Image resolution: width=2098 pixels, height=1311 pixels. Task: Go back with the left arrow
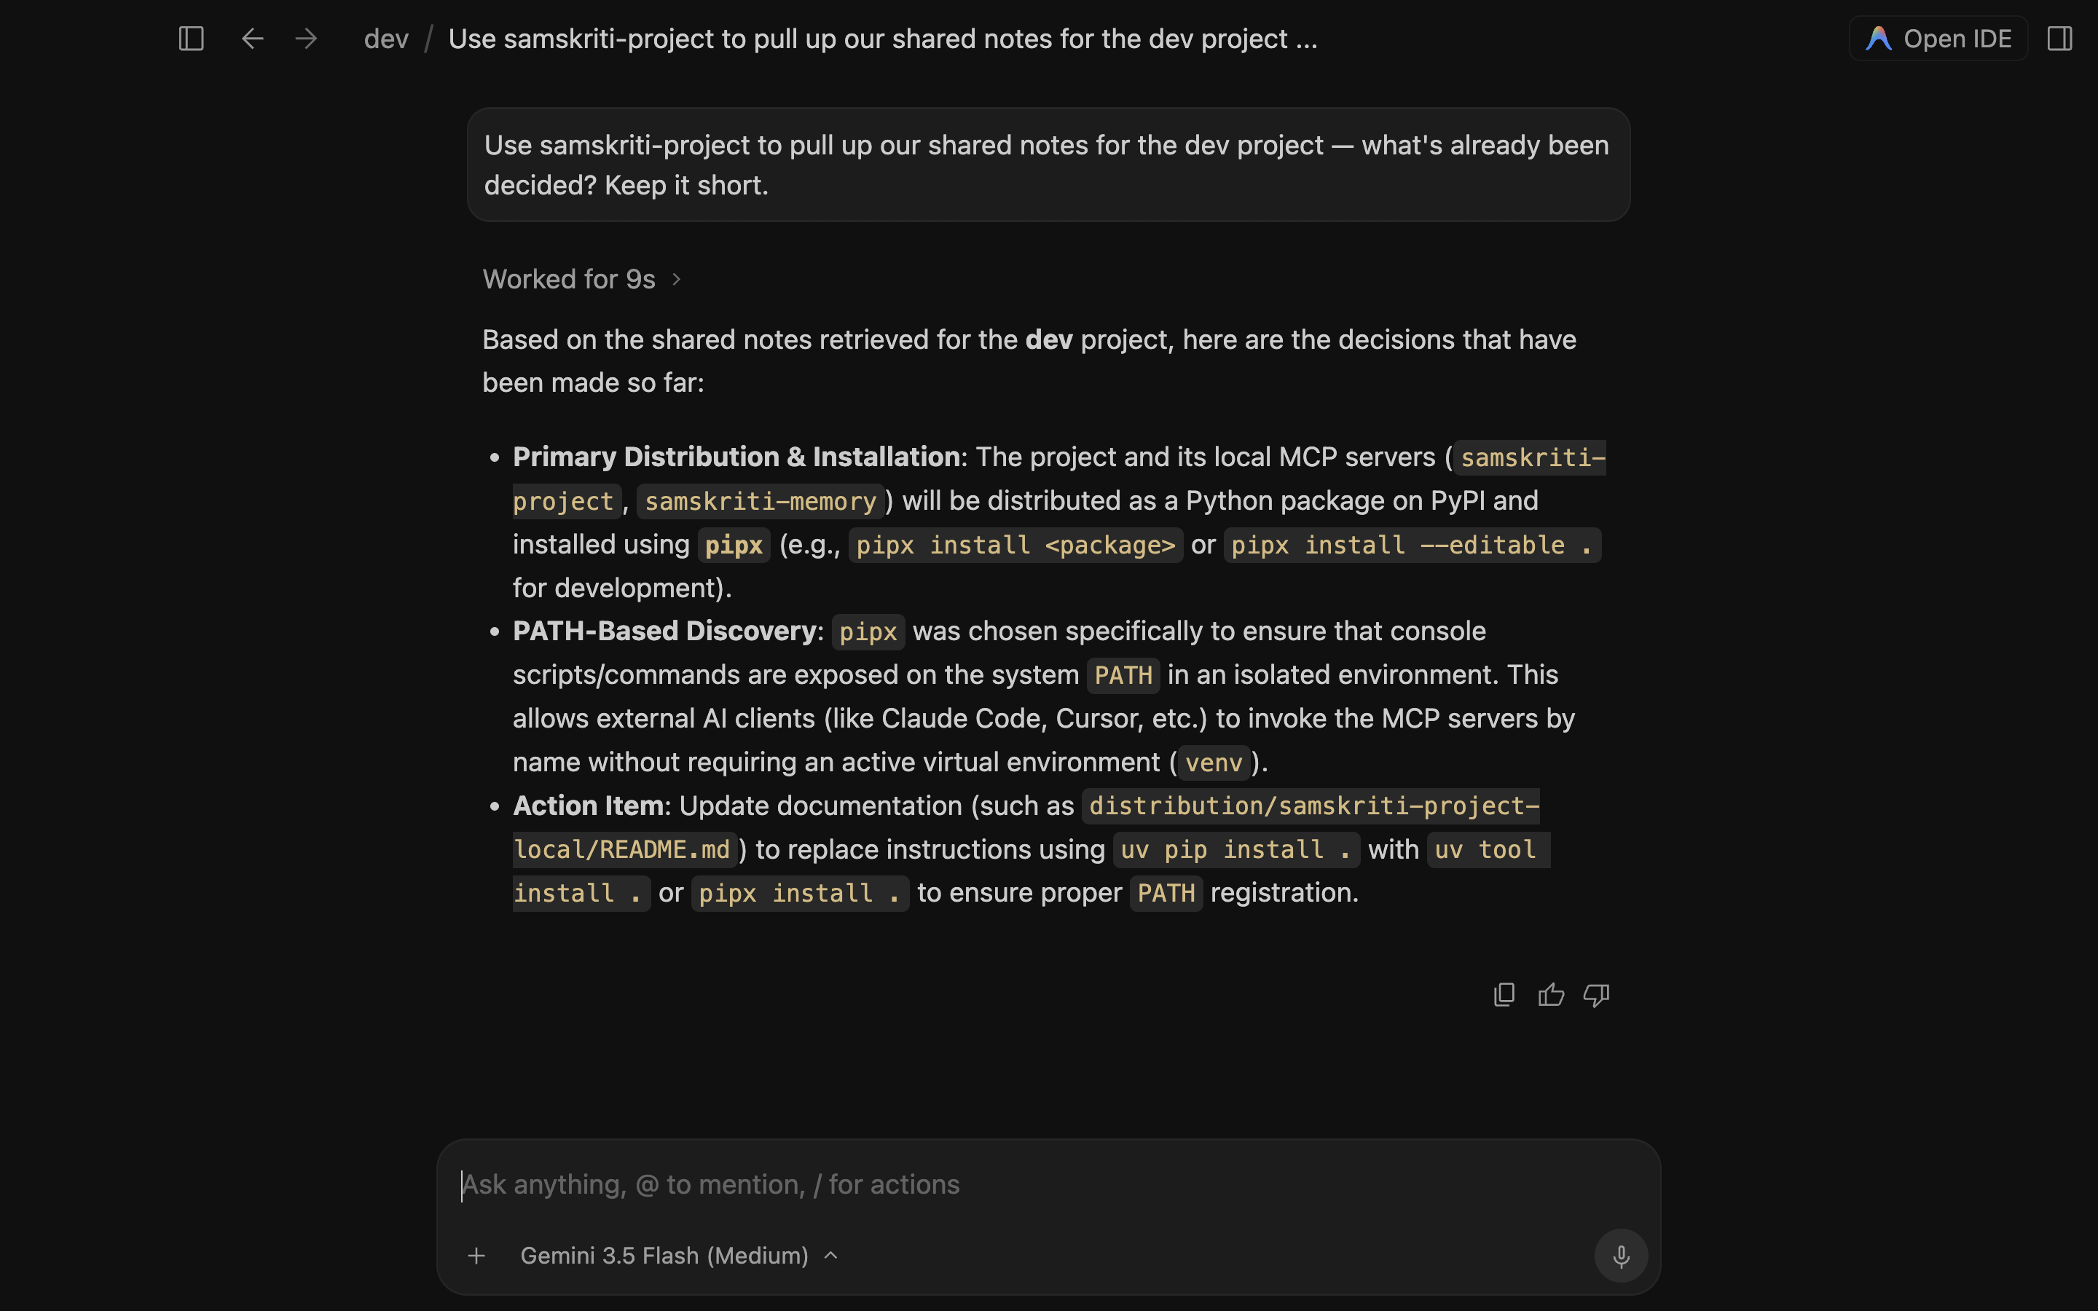(x=252, y=39)
